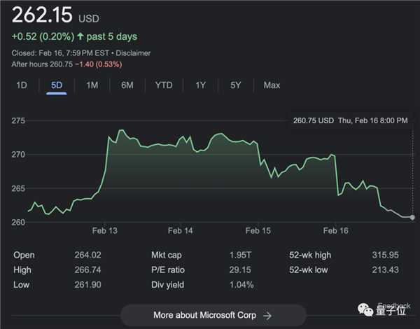Show the 1M price history tab
Viewport: 420px width, 329px height.
(x=92, y=85)
